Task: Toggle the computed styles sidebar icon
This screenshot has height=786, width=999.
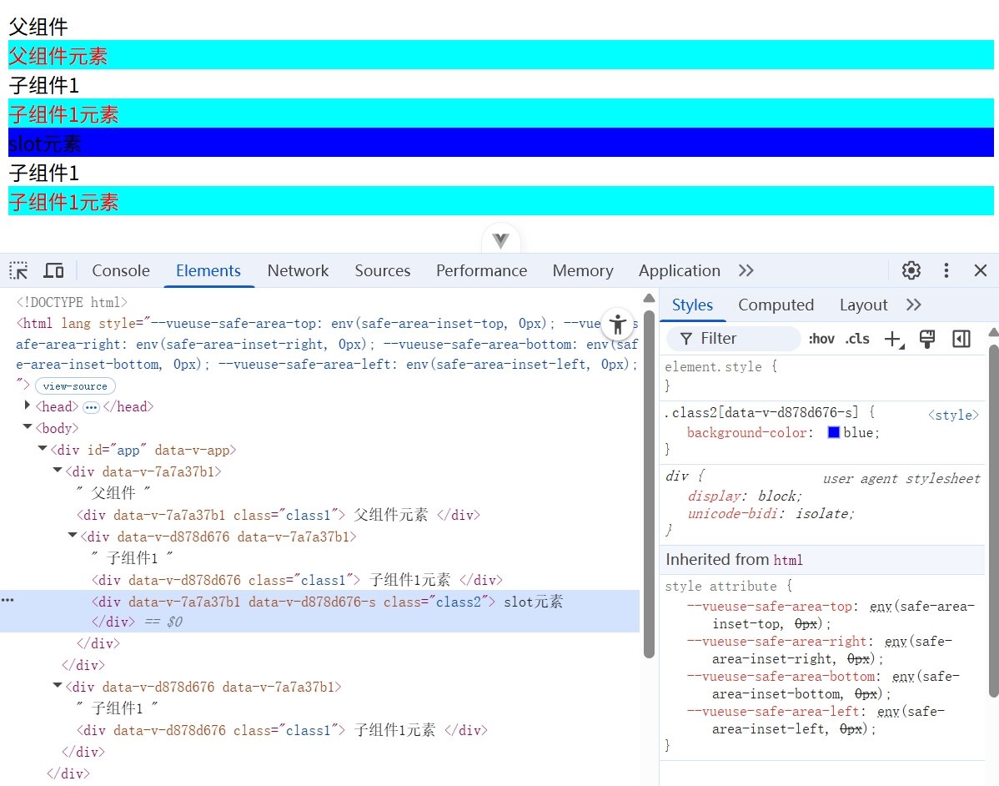Action: point(961,339)
